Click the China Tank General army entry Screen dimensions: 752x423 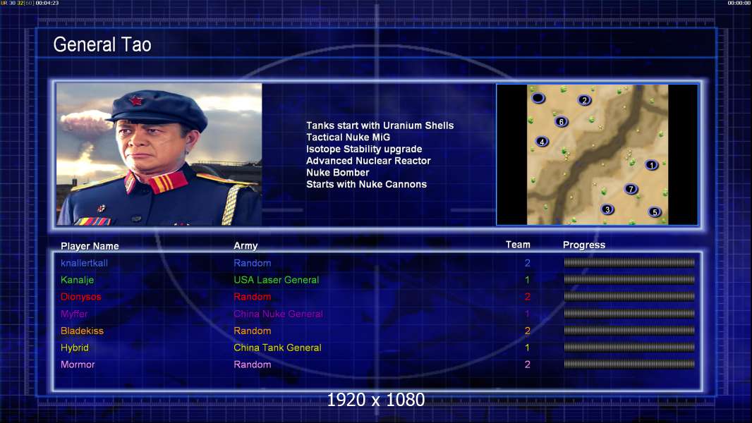[x=278, y=348]
